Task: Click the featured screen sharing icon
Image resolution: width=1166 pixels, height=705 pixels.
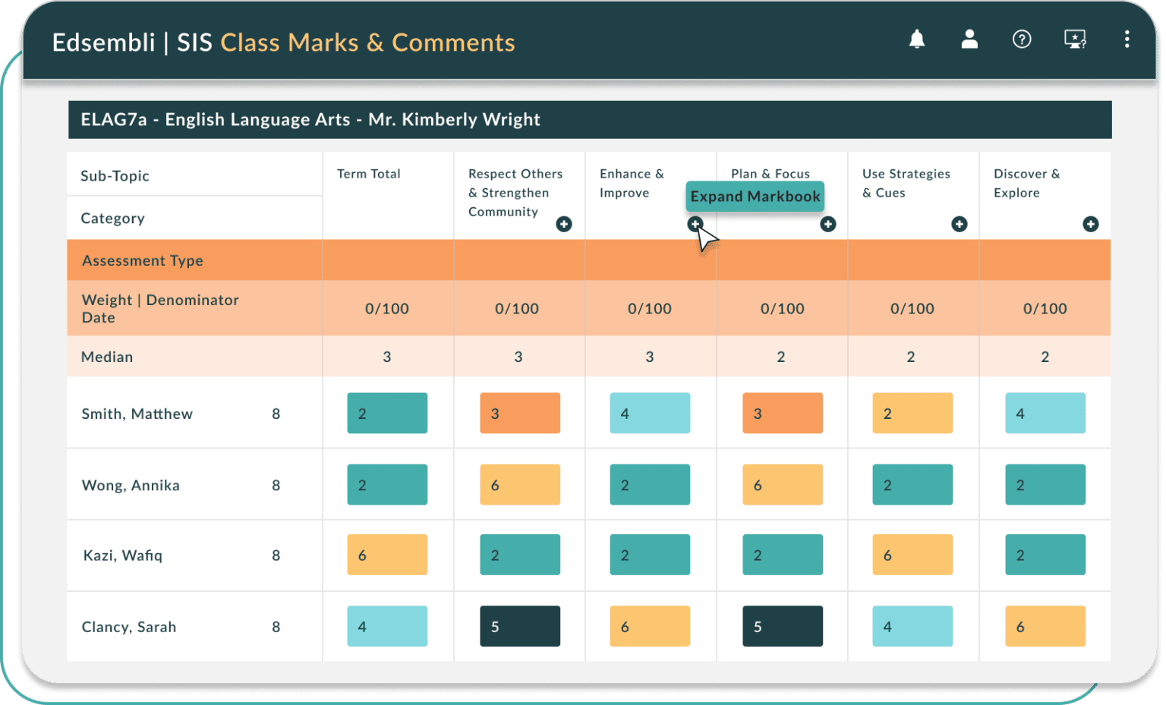Action: (x=1074, y=39)
